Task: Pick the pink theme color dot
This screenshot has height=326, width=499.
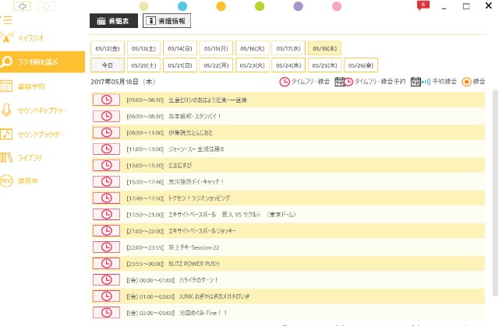Action: (x=337, y=6)
